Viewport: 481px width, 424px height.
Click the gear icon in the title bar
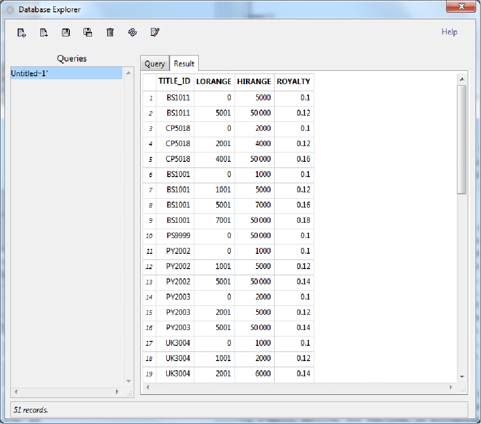coord(10,10)
